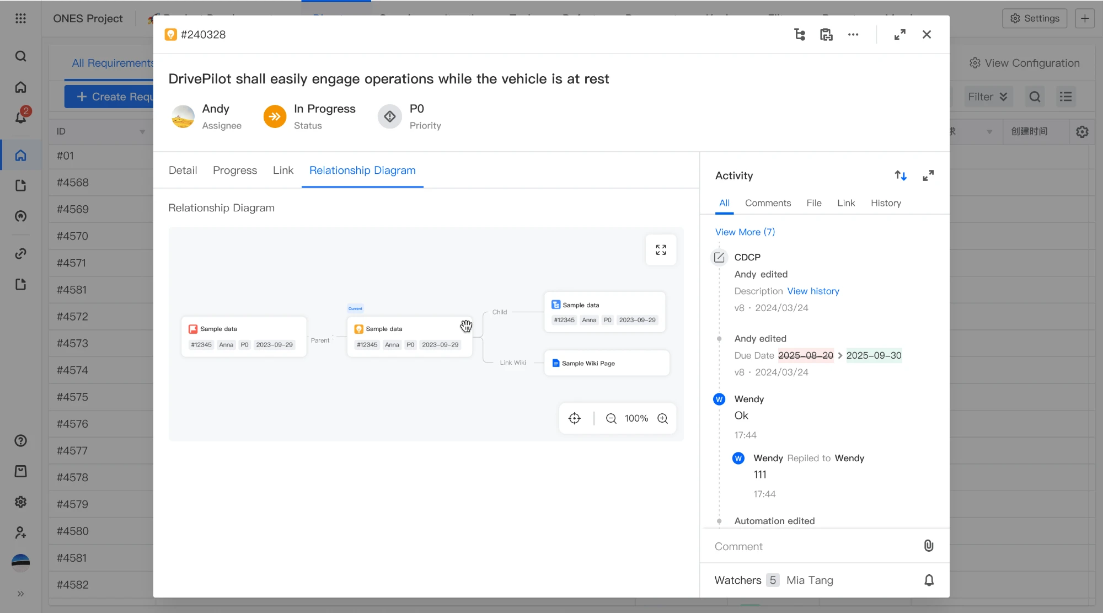
Task: Select the current Sample data node
Action: pyautogui.click(x=410, y=337)
